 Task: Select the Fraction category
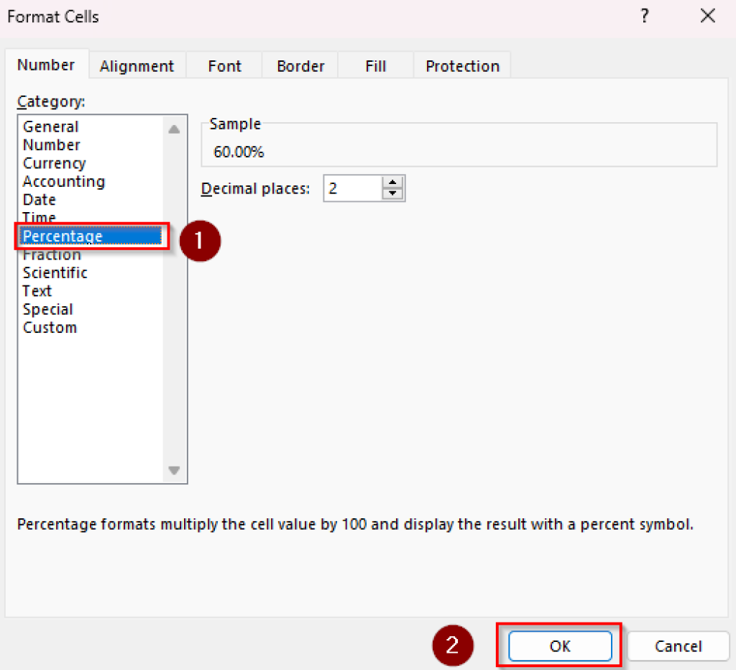click(x=52, y=254)
